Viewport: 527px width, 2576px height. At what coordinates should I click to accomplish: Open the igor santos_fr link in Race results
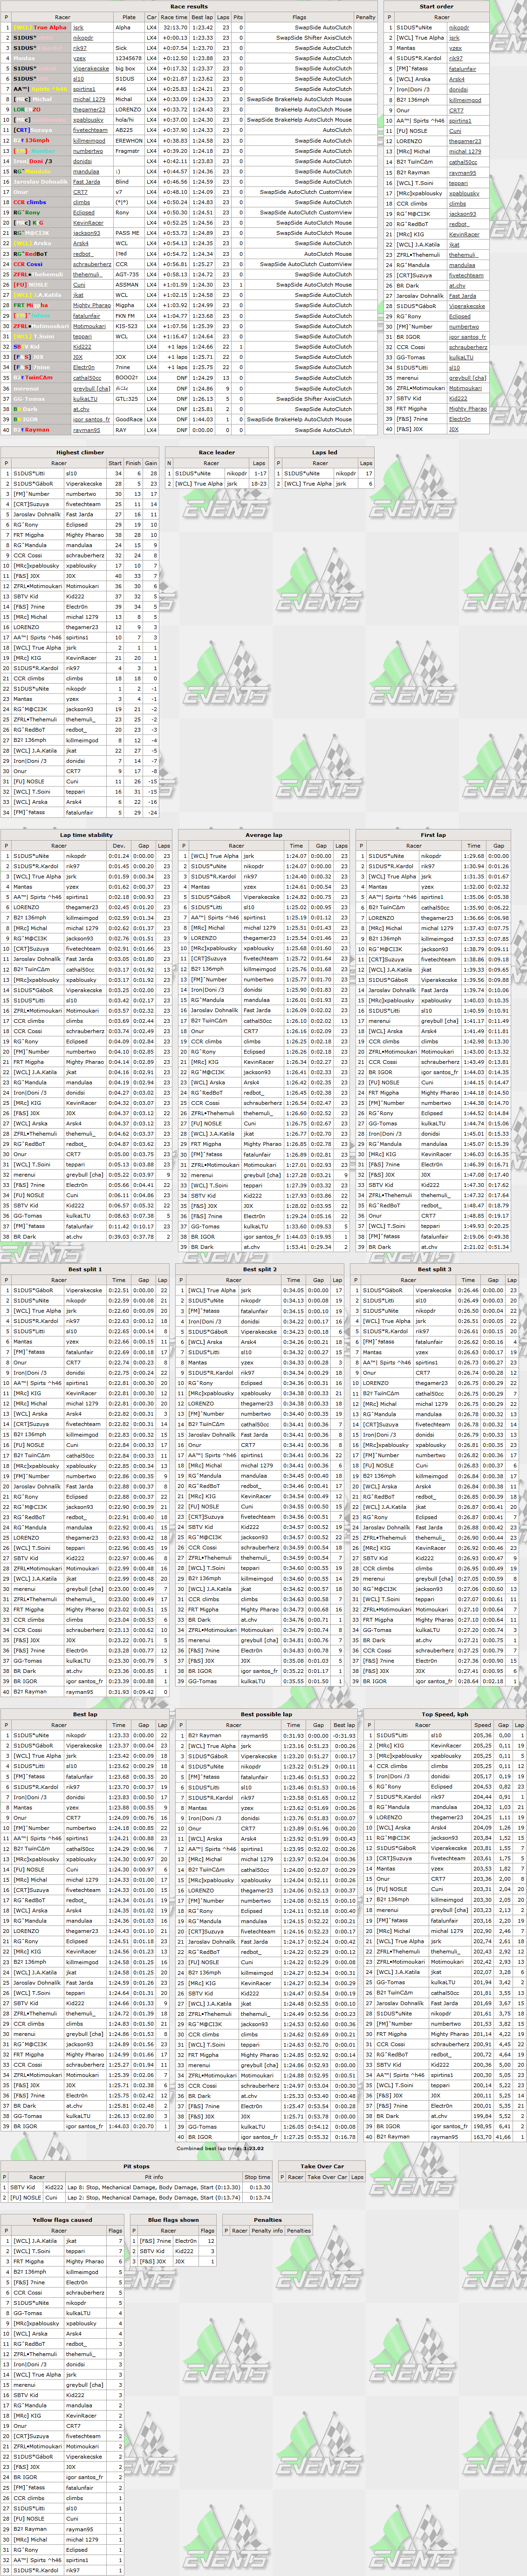[x=92, y=419]
